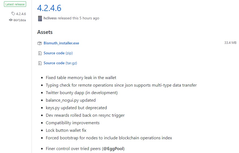Open commit 06f10da
Screen dimensions: 239x153
pos(20,20)
